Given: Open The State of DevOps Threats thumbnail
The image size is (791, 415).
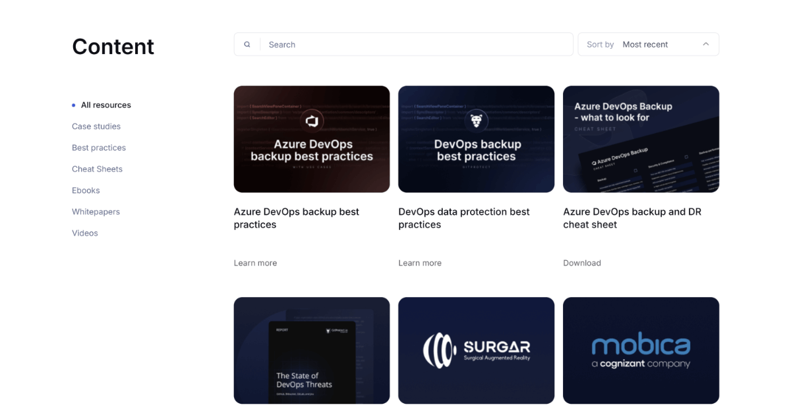Looking at the screenshot, I should (x=311, y=350).
